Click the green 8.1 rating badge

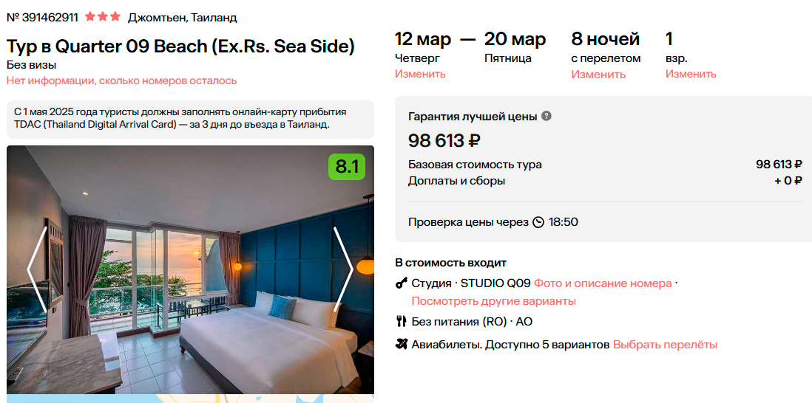click(346, 167)
